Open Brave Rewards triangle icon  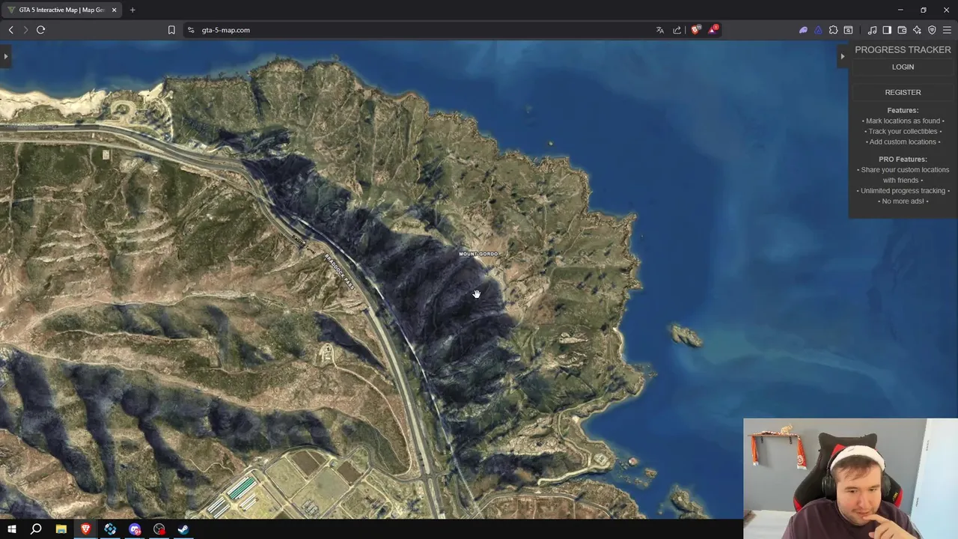coord(713,30)
